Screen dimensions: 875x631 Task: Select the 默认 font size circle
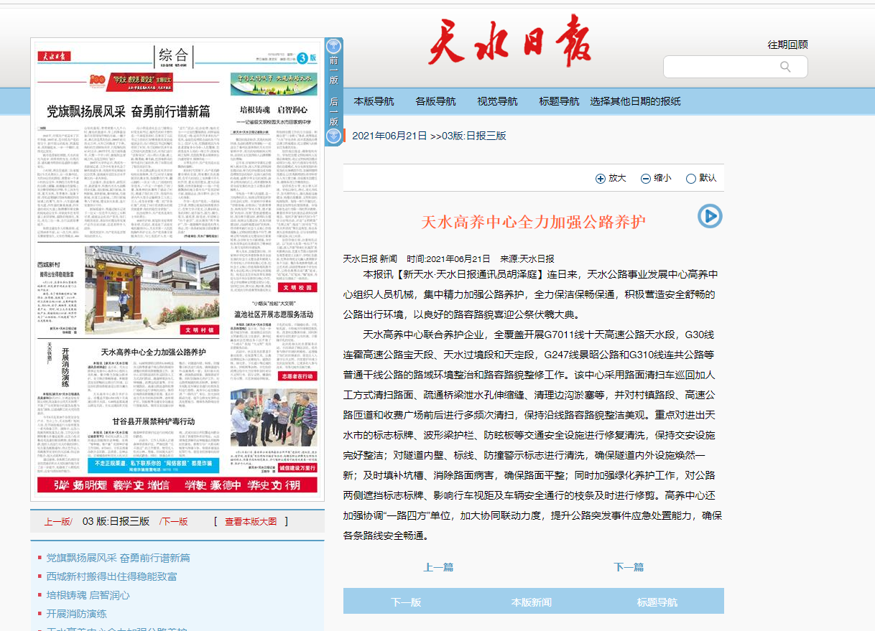(691, 179)
